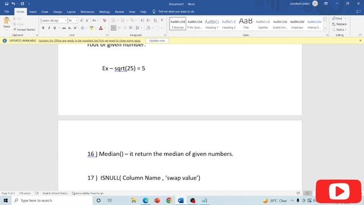Redo using the quick access toolbar

point(22,4)
